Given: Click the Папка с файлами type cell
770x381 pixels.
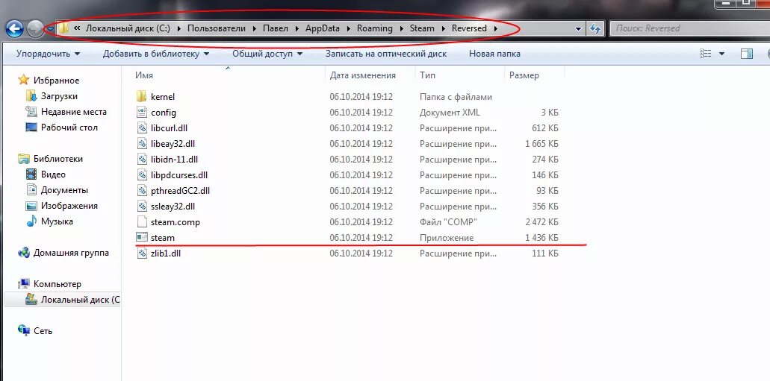Looking at the screenshot, I should coord(456,97).
